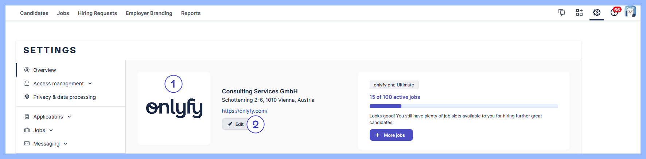Open the user avatar profile menu

(630, 12)
